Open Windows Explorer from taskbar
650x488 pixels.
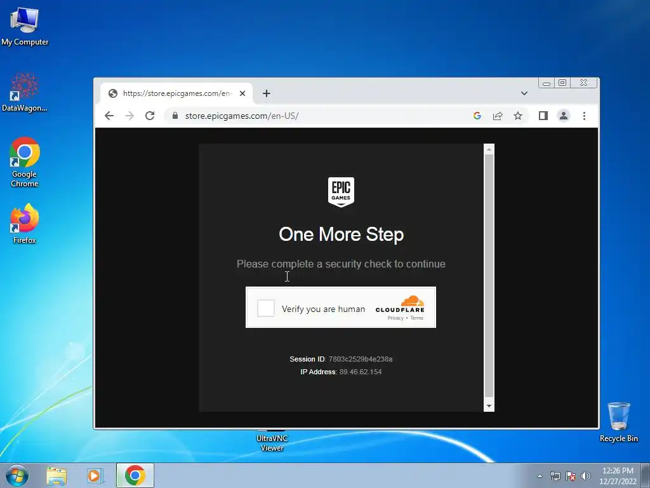click(x=56, y=476)
